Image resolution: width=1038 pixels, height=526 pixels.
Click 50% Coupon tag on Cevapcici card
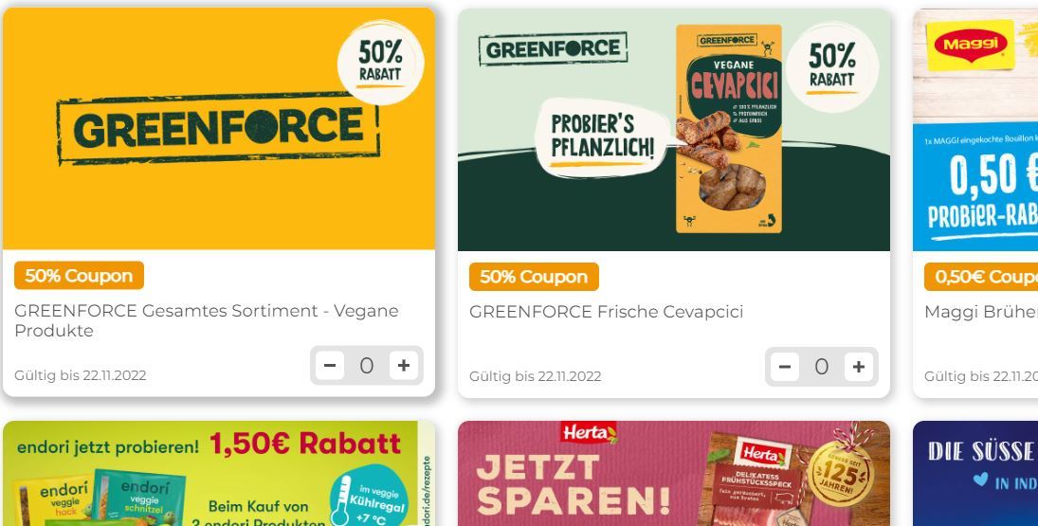534,277
